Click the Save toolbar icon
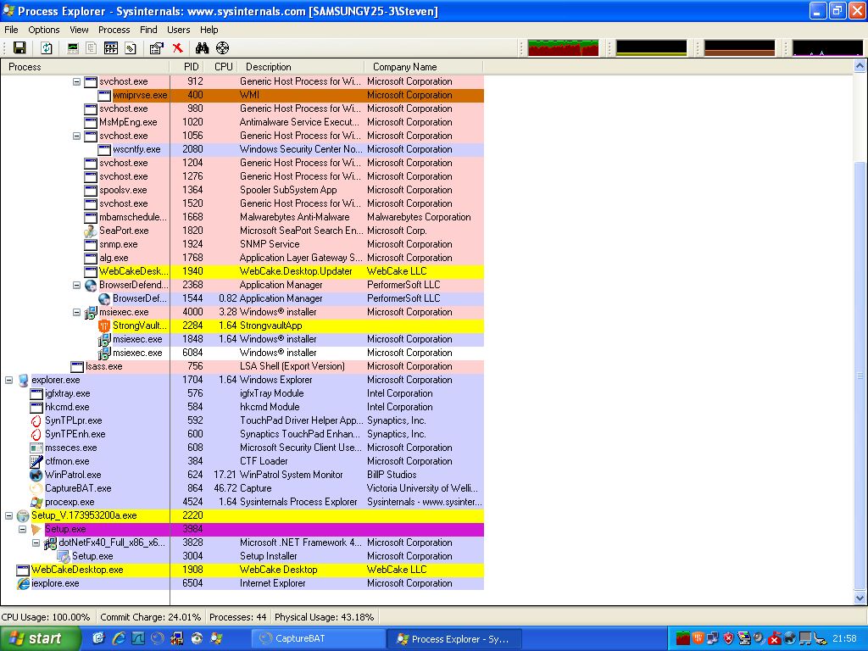 [19, 48]
